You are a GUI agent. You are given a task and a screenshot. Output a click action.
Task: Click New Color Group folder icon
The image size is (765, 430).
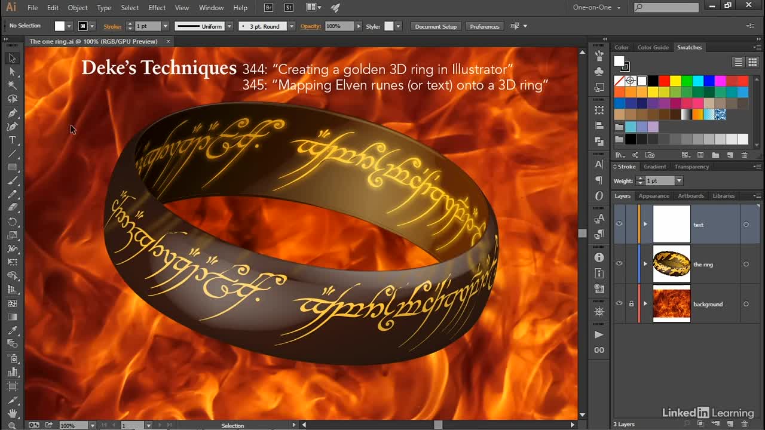[x=715, y=155]
